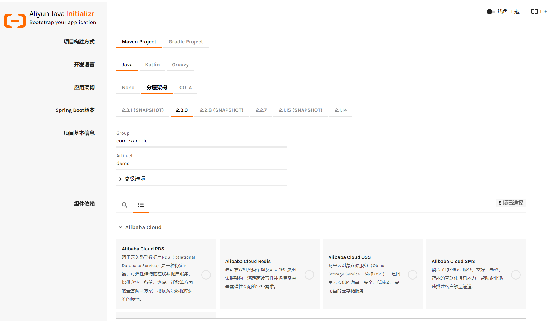Open the dependency search magnifier icon
Screen dimensions: 549x321
click(125, 205)
